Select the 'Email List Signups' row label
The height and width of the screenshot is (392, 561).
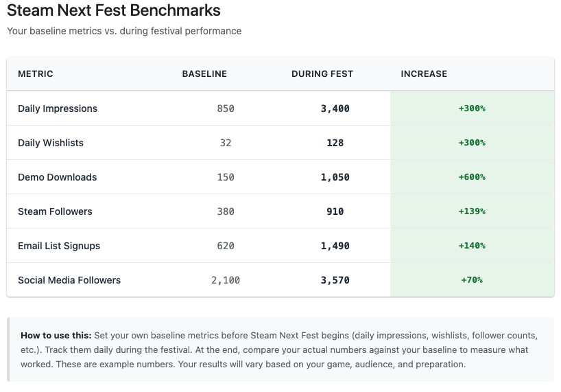click(59, 246)
